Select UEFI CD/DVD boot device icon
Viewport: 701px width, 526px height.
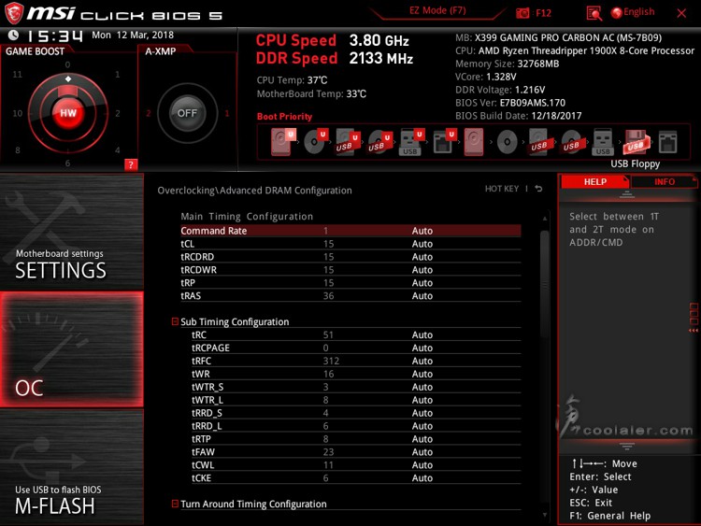tap(316, 142)
